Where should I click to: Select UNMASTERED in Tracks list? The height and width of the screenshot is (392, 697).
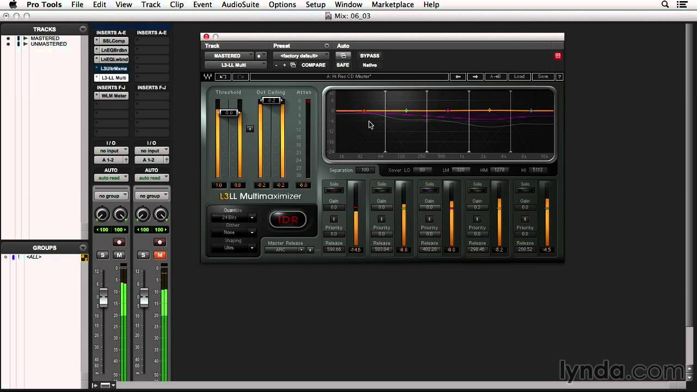pyautogui.click(x=48, y=44)
